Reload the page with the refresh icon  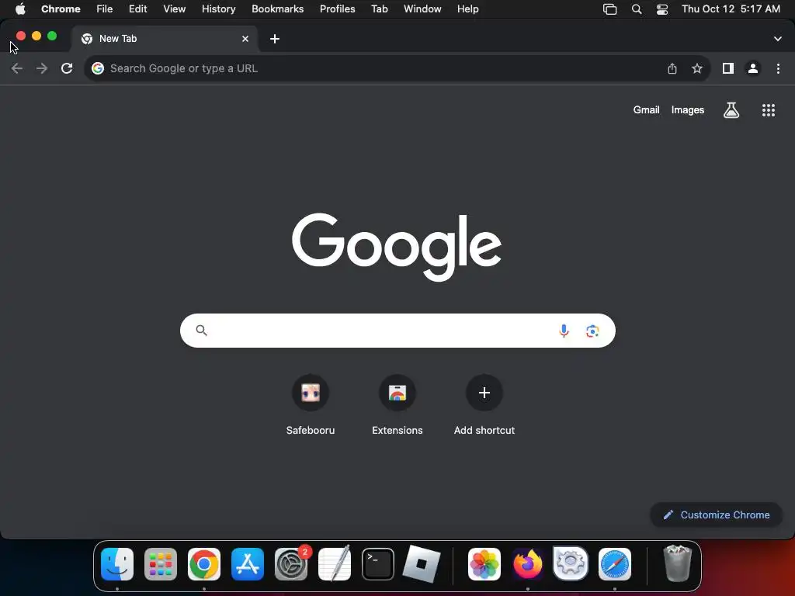point(67,68)
